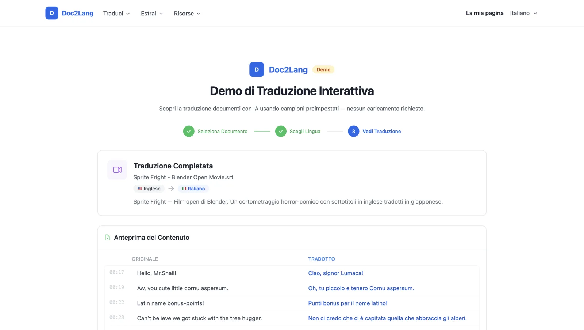Click timestamp 00:19
Image resolution: width=584 pixels, height=330 pixels.
(117, 287)
